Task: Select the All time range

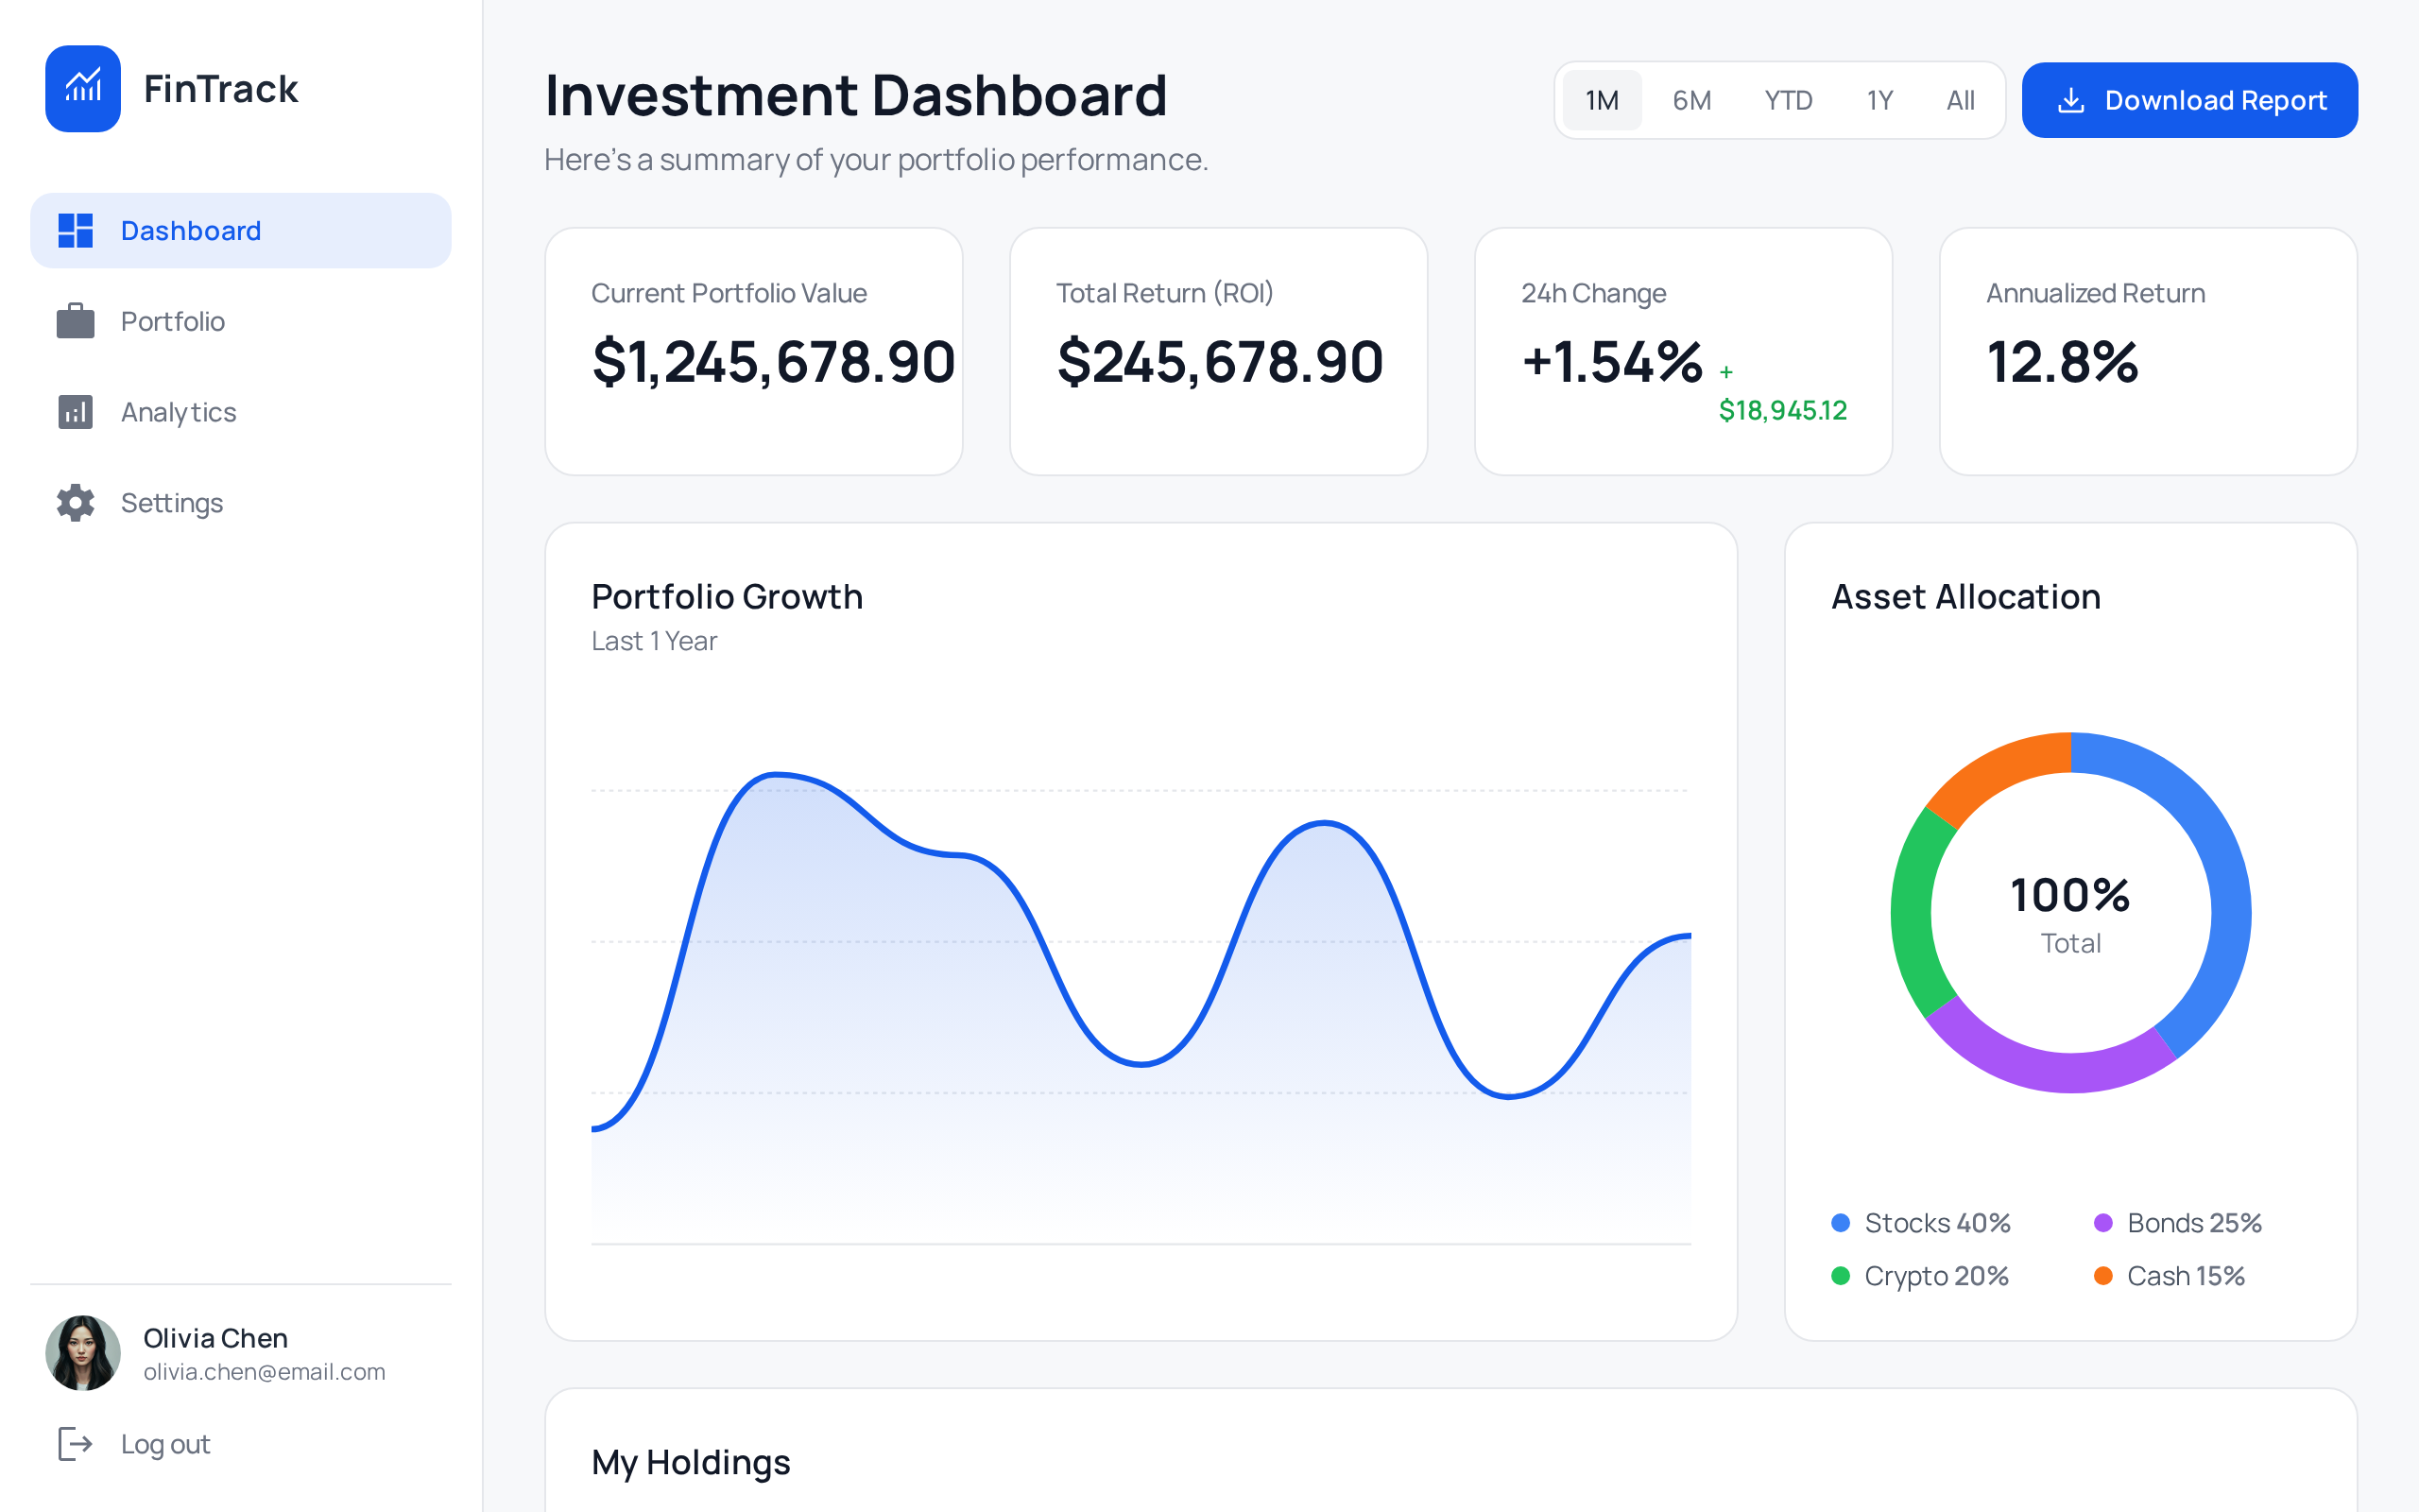Action: (1960, 101)
